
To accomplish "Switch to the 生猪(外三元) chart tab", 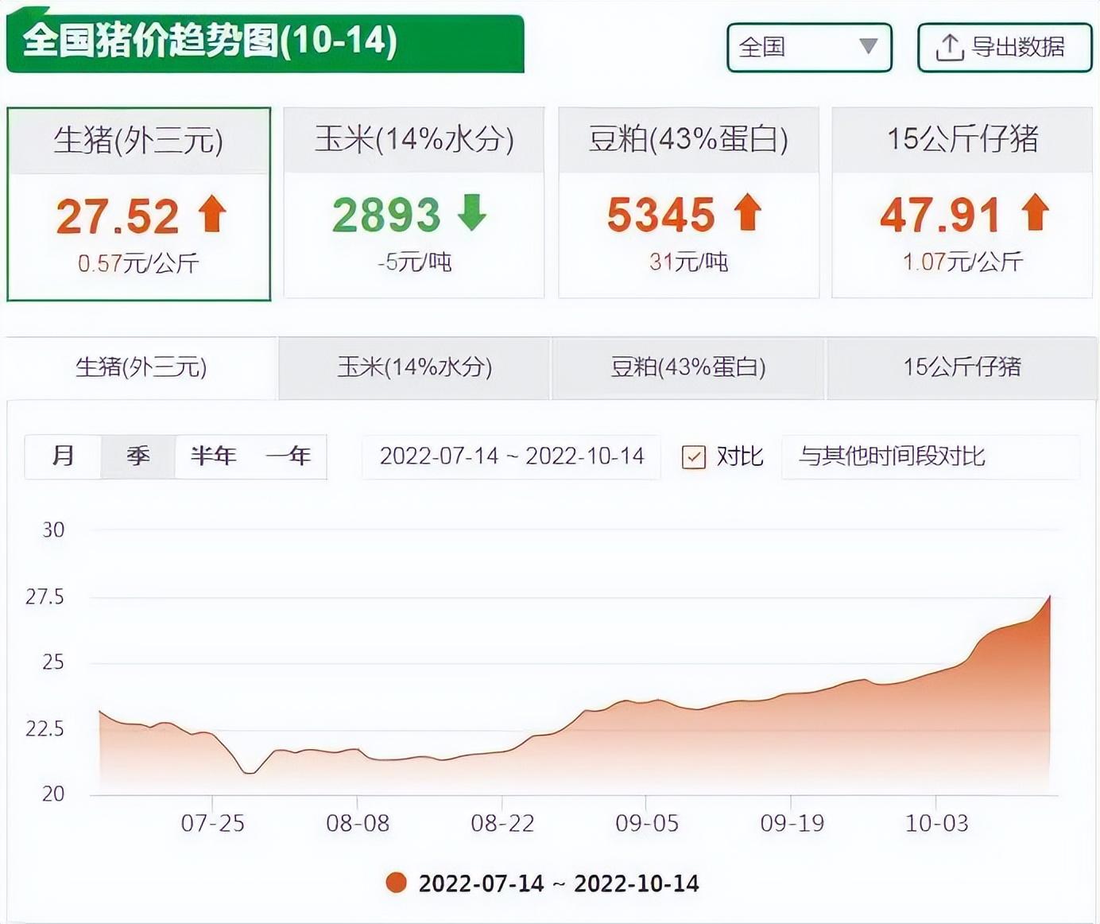I will (x=142, y=367).
